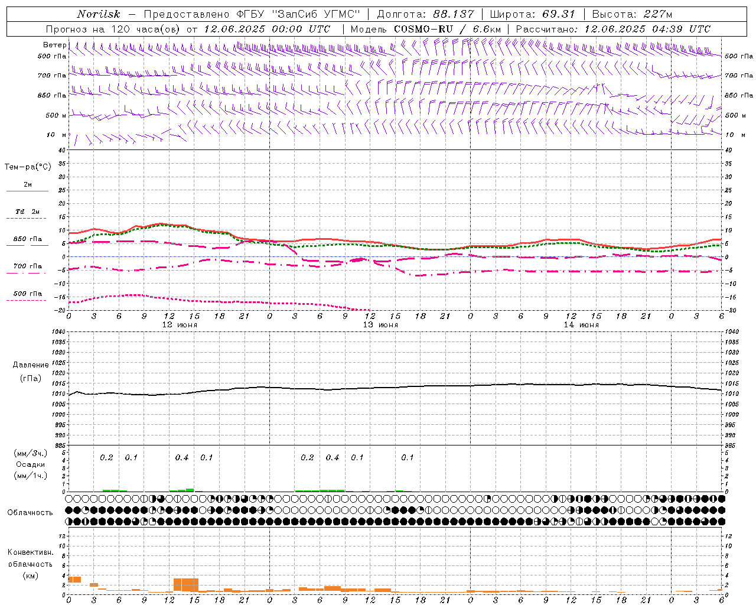
Task: Click the "Осадки" precipitation label
Action: click(31, 465)
